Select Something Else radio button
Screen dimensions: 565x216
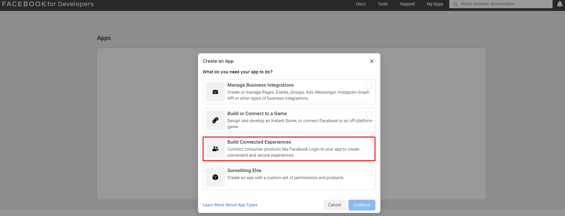tap(369, 171)
